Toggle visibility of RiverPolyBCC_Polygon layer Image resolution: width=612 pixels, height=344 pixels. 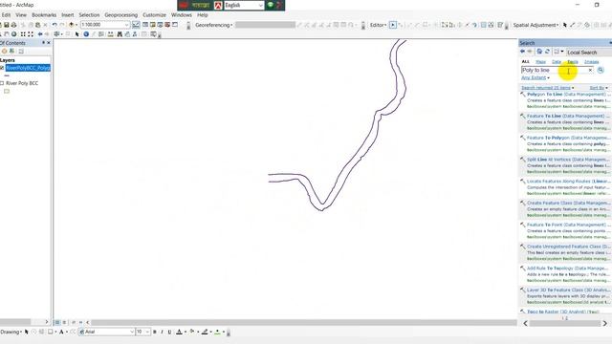point(2,68)
